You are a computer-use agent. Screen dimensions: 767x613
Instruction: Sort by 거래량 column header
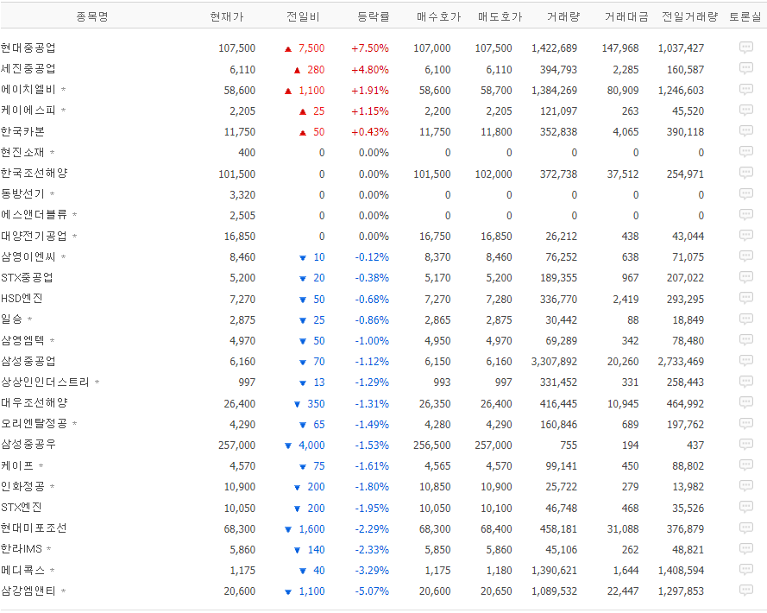click(x=563, y=16)
